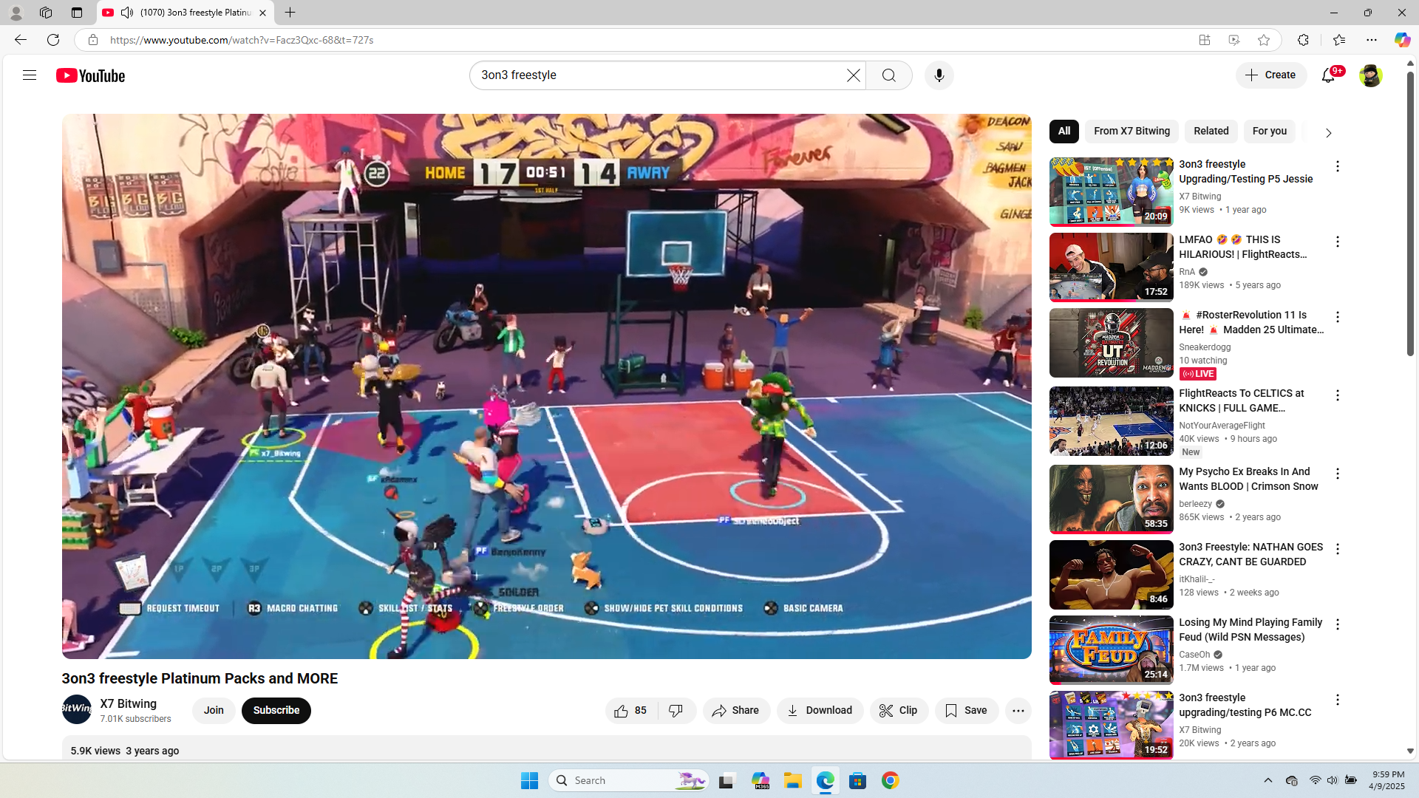Dislike this video
The image size is (1419, 798).
tap(676, 711)
